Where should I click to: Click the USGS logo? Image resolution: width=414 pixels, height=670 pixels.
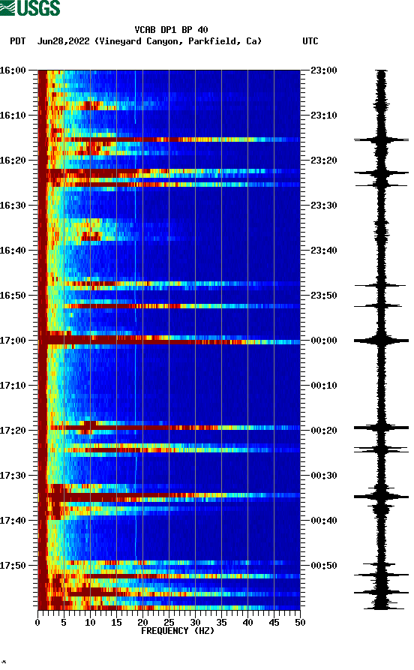coord(30,8)
